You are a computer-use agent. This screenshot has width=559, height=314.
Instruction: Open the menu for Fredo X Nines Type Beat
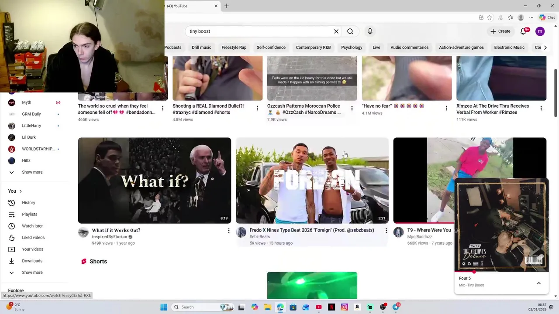point(386,230)
